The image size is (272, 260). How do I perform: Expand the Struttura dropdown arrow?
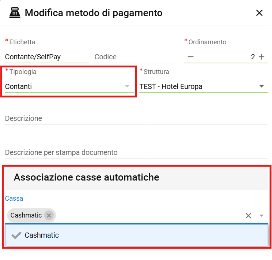[261, 86]
